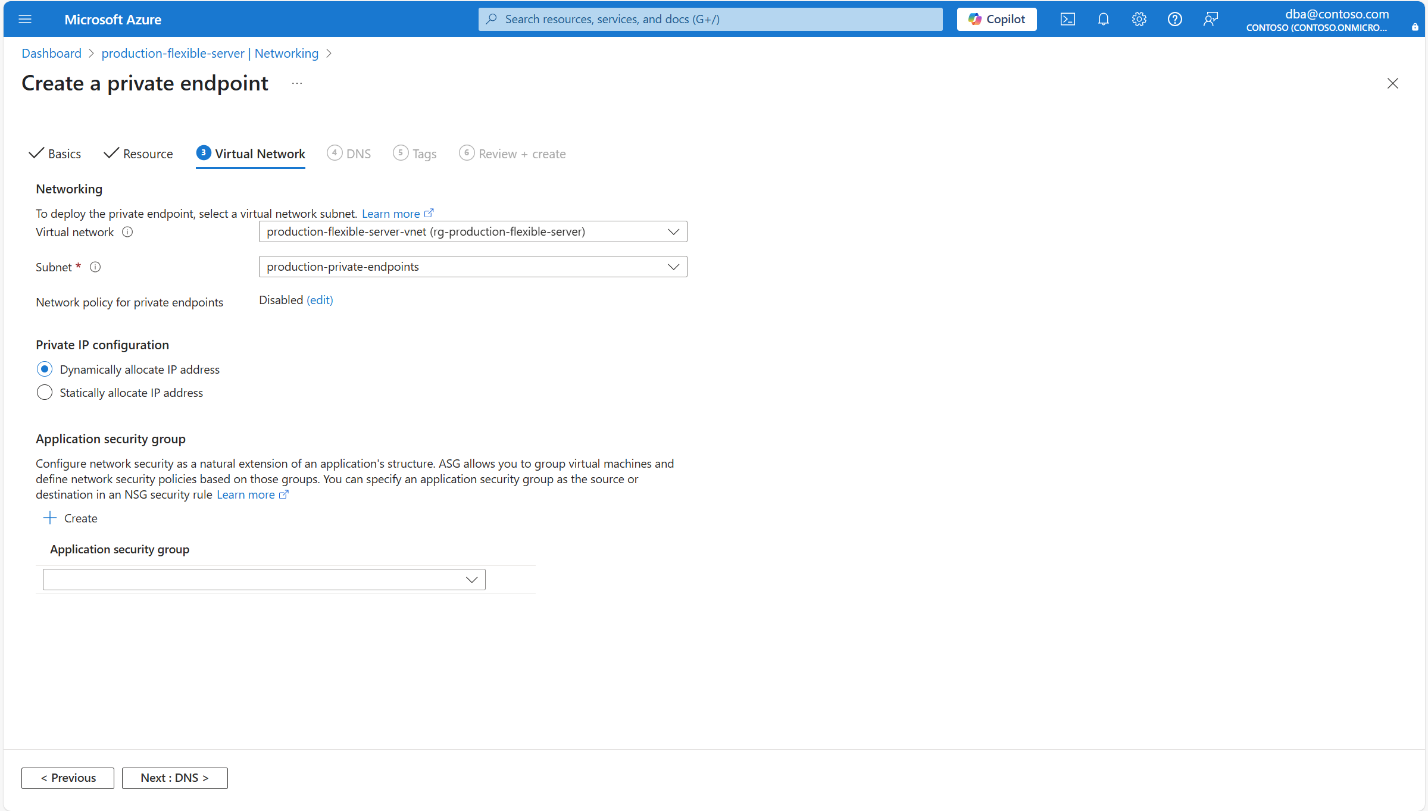Open portal settings gear
This screenshot has width=1428, height=811.
click(1139, 19)
